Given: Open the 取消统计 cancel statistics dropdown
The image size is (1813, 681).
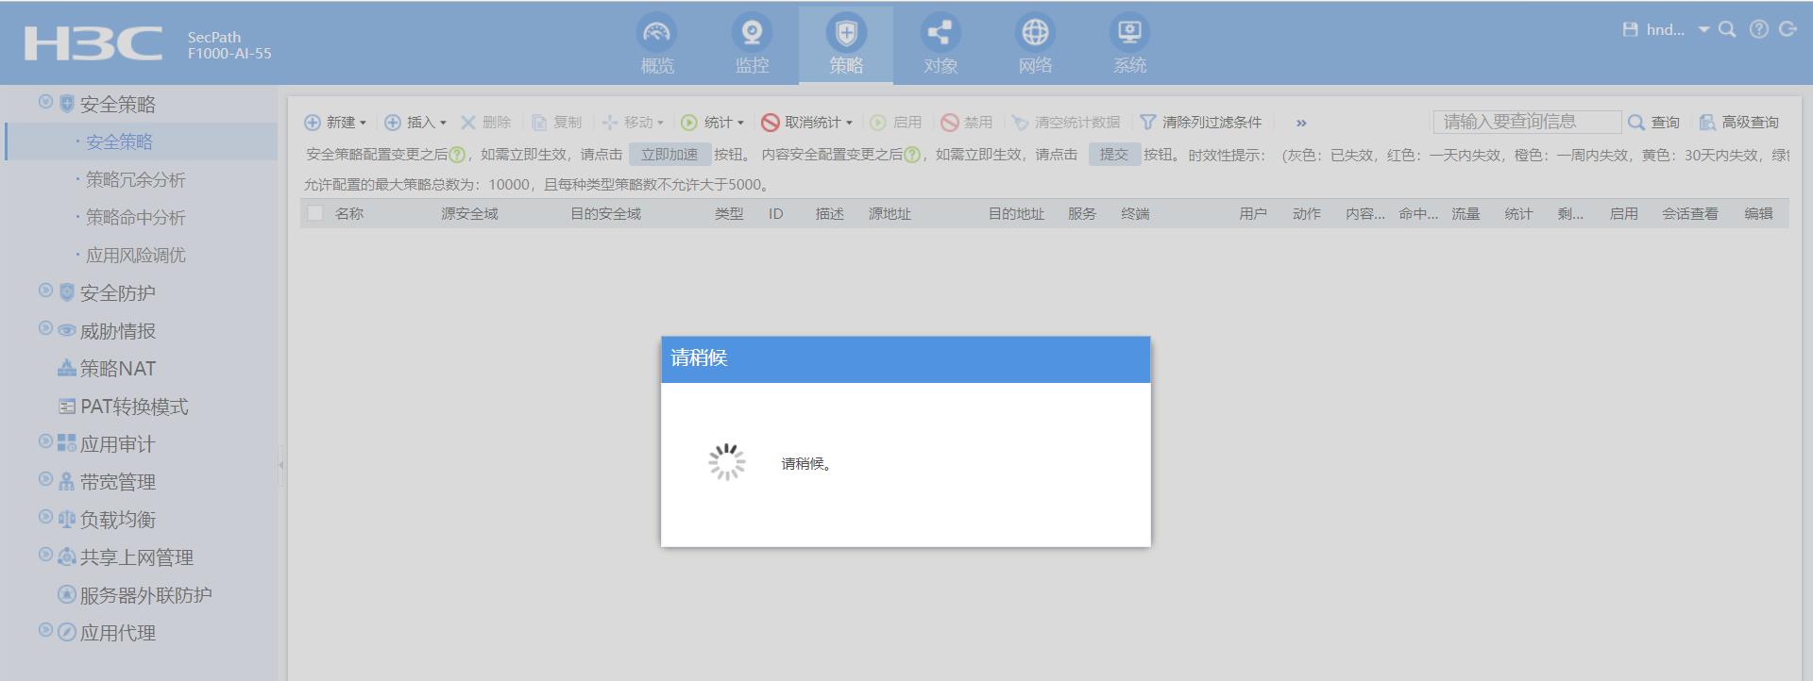Looking at the screenshot, I should pyautogui.click(x=807, y=123).
